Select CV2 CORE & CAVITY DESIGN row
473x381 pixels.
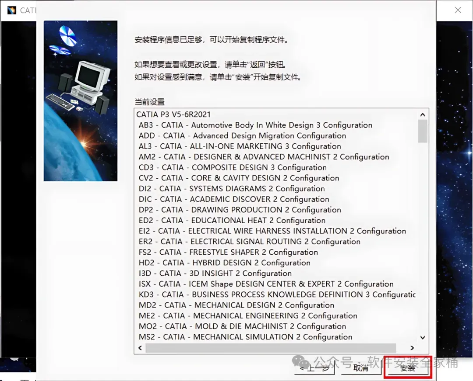tap(239, 178)
